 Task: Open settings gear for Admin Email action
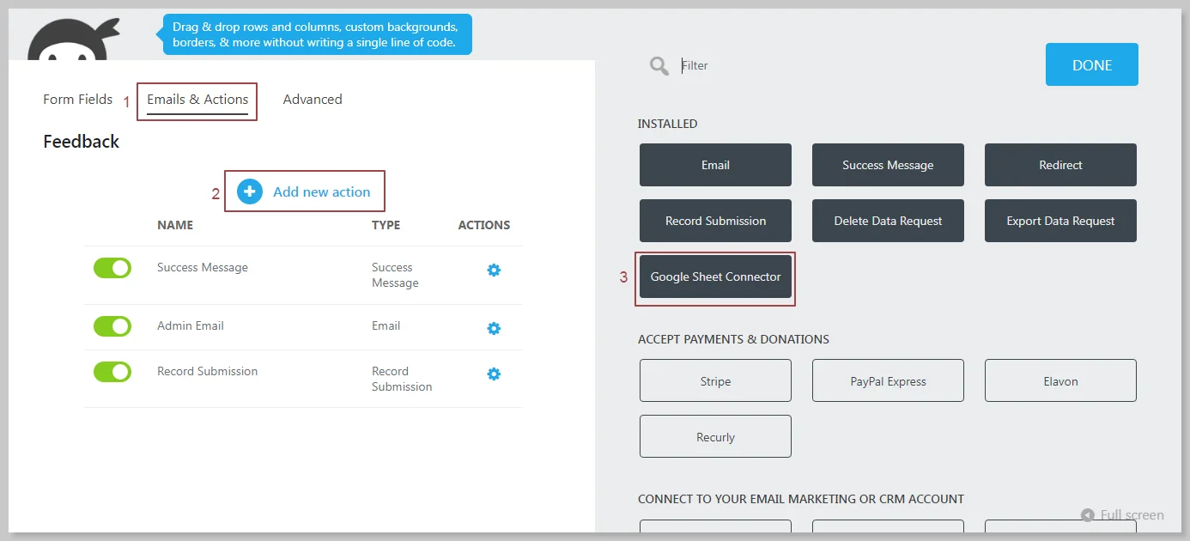494,329
